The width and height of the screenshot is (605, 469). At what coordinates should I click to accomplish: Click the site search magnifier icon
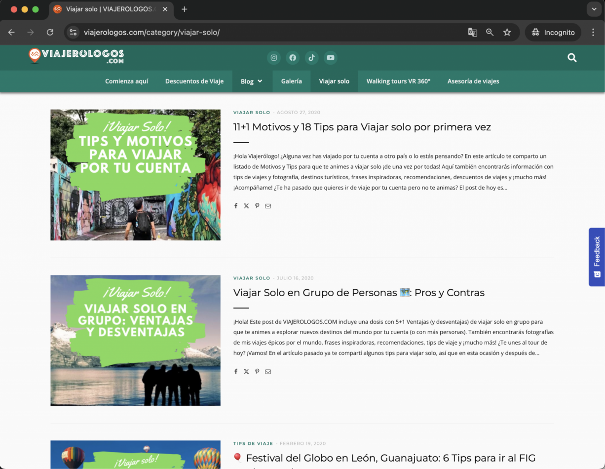point(572,58)
